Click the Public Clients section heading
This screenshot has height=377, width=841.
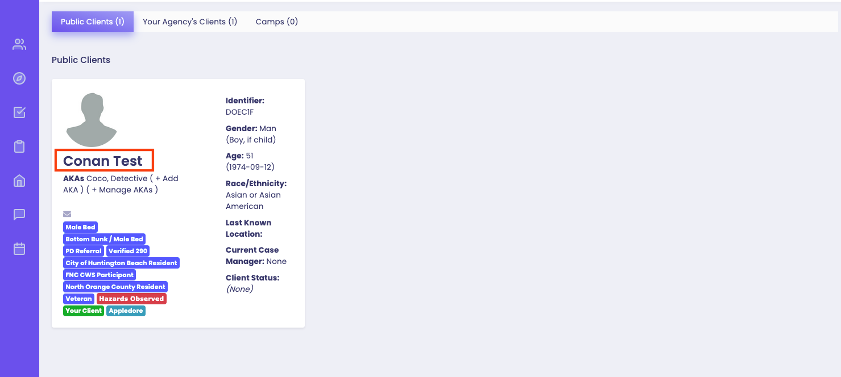(81, 60)
